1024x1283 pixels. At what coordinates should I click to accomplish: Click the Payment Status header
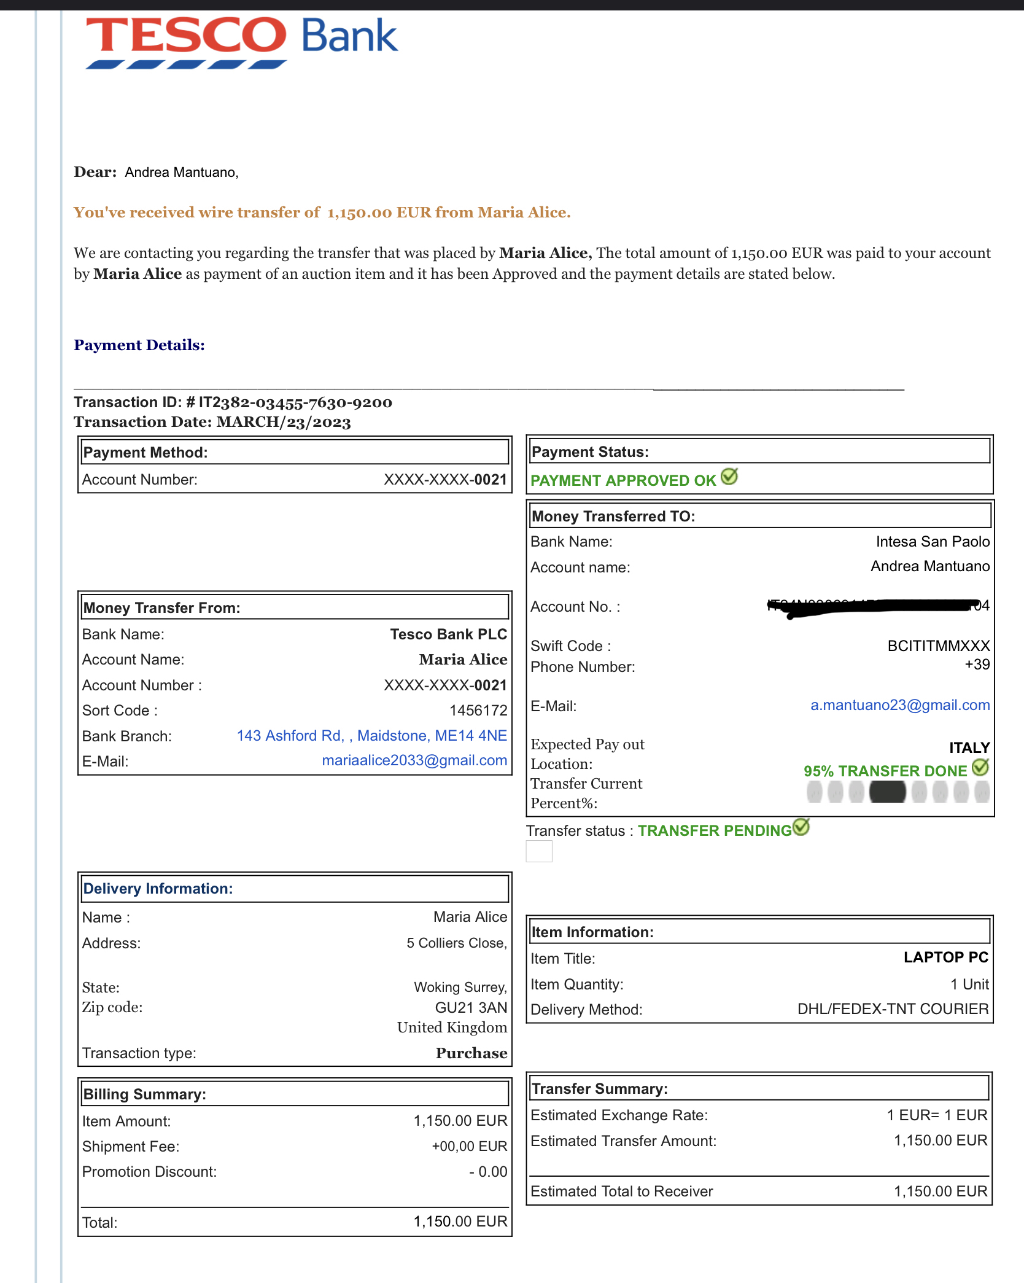760,451
